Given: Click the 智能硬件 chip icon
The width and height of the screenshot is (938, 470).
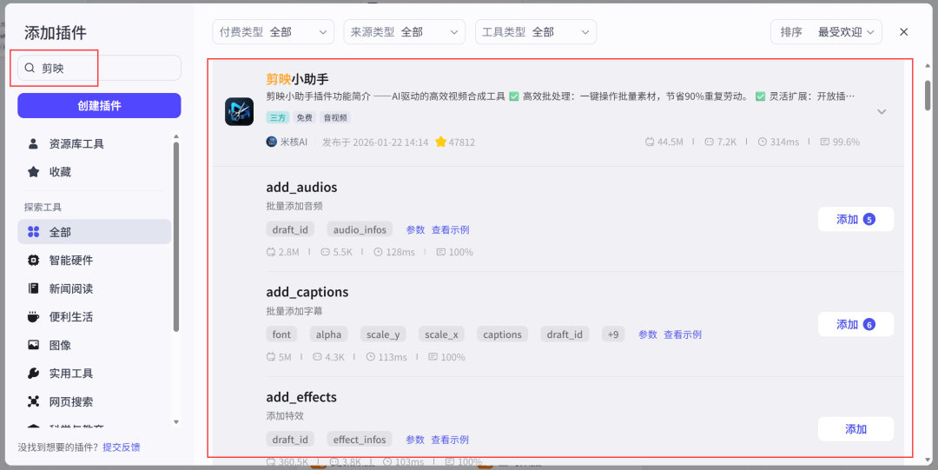Looking at the screenshot, I should (33, 260).
